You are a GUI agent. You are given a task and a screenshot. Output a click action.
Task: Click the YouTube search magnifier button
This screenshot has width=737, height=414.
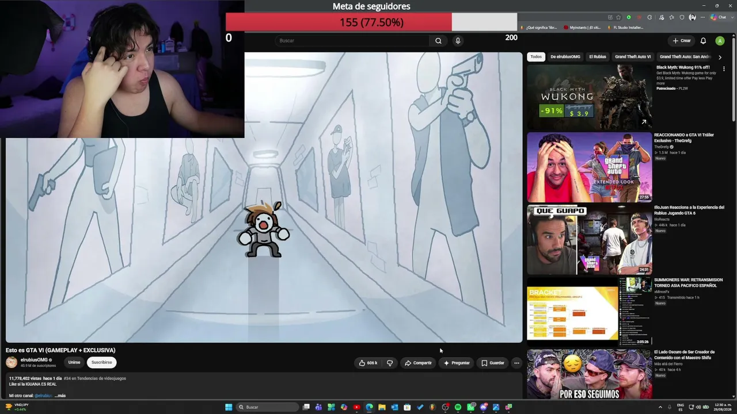(438, 41)
